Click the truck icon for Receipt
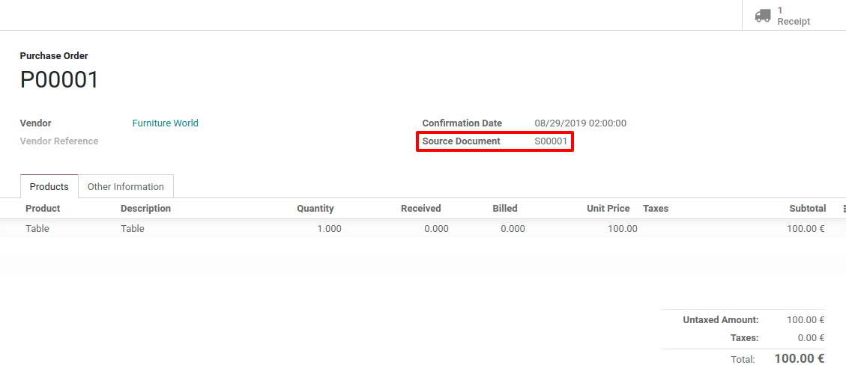Image resolution: width=846 pixels, height=368 pixels. click(762, 16)
